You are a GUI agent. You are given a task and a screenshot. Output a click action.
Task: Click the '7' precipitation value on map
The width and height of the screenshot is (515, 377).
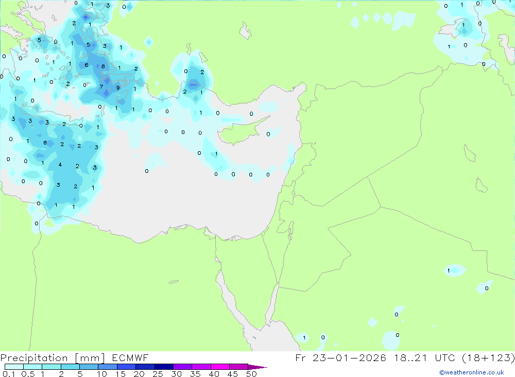pyautogui.click(x=101, y=87)
